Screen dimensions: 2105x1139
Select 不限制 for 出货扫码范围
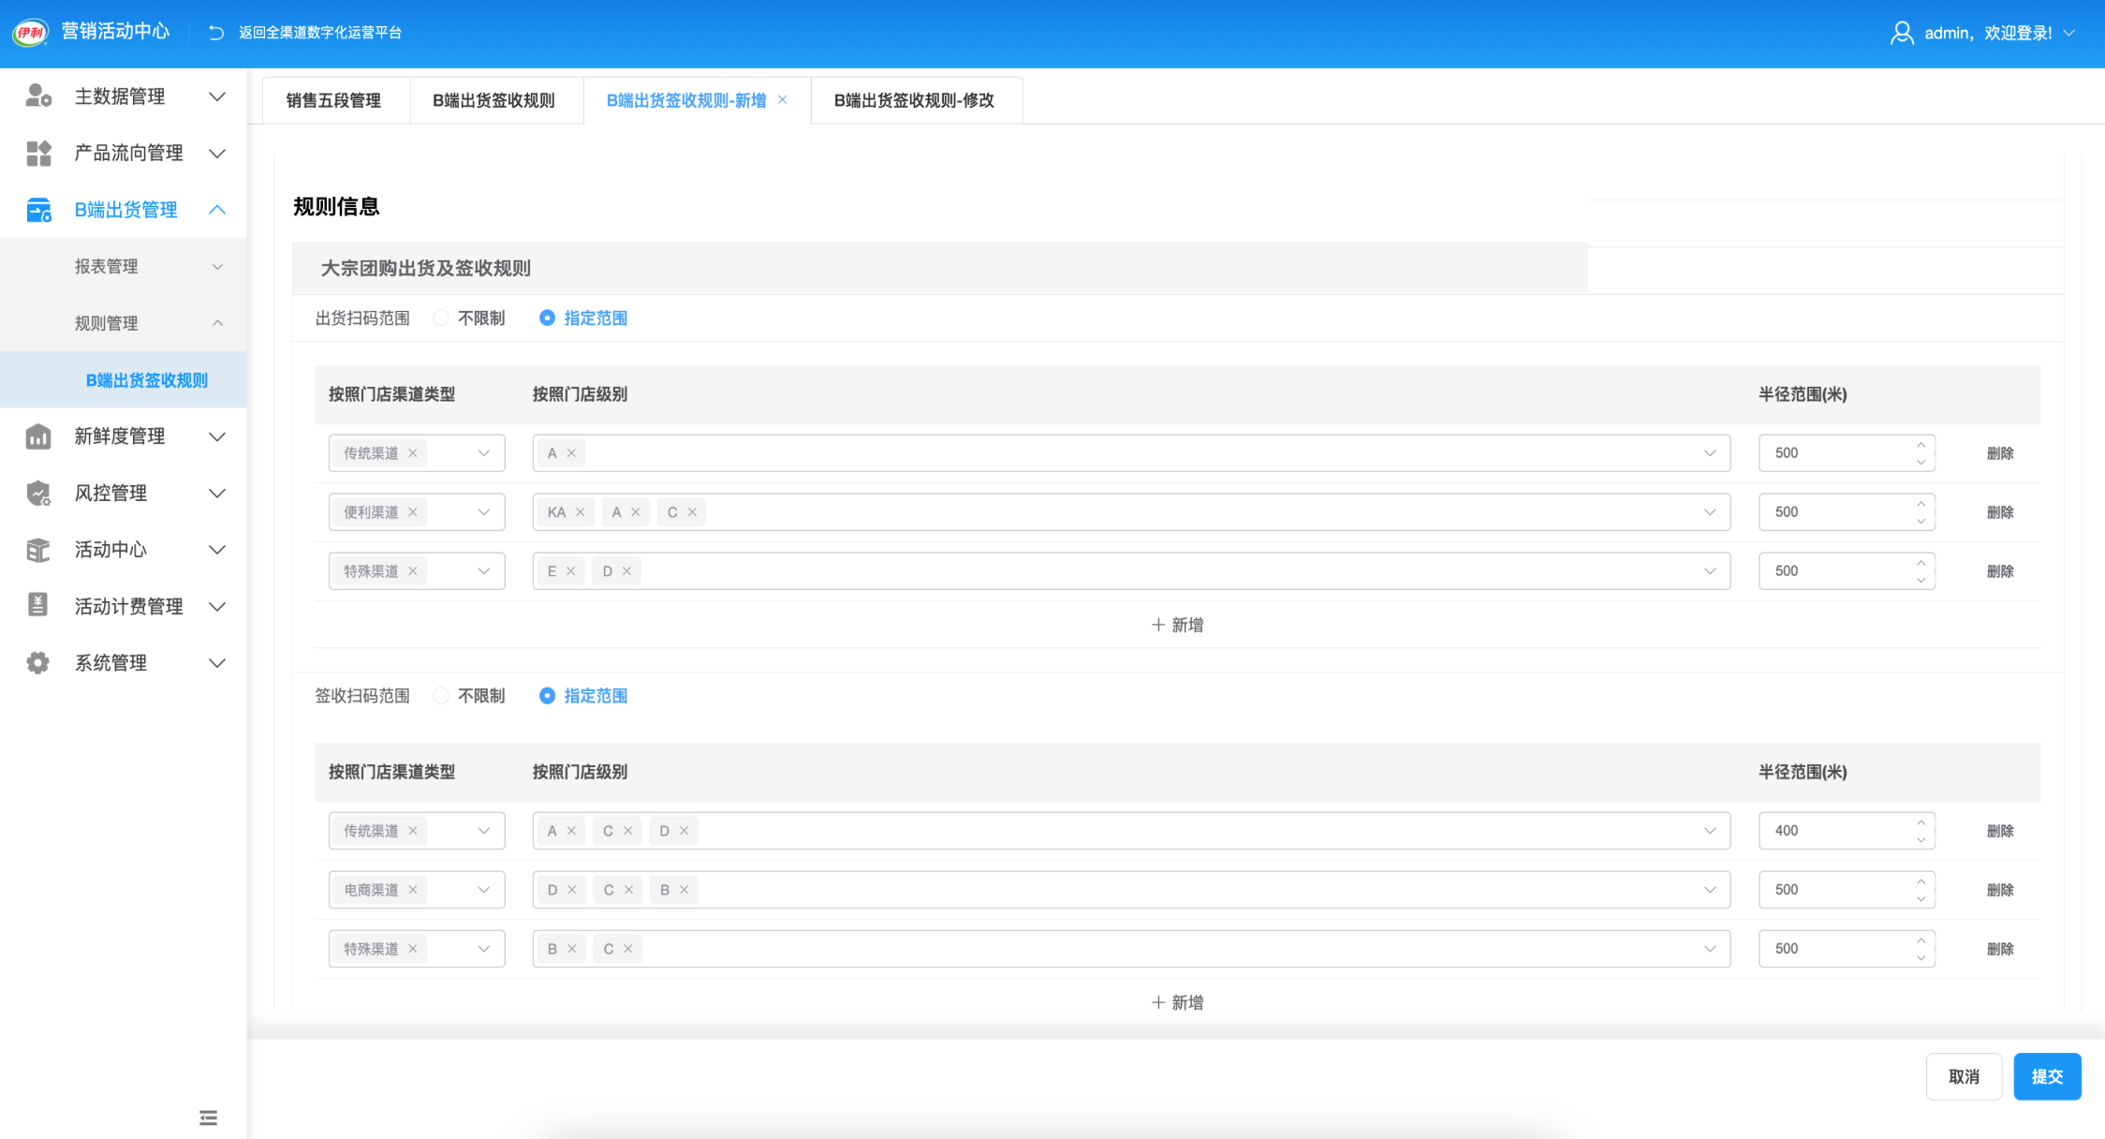point(469,318)
